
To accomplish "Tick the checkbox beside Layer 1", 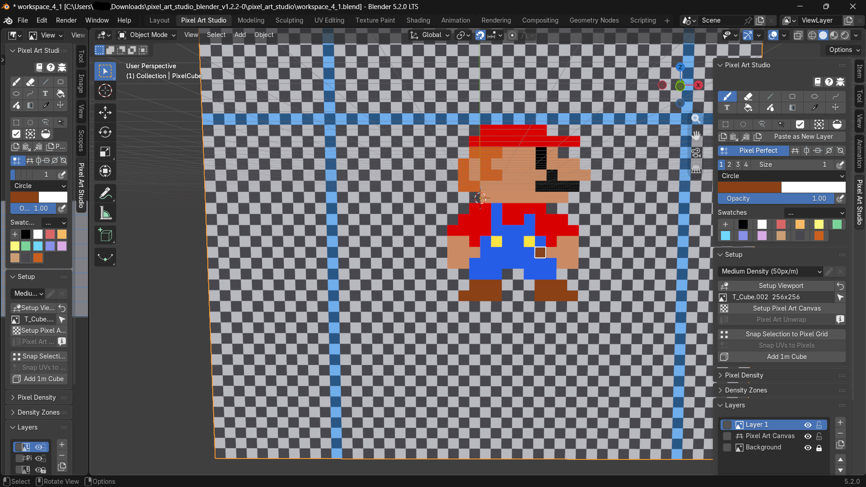I will point(727,425).
